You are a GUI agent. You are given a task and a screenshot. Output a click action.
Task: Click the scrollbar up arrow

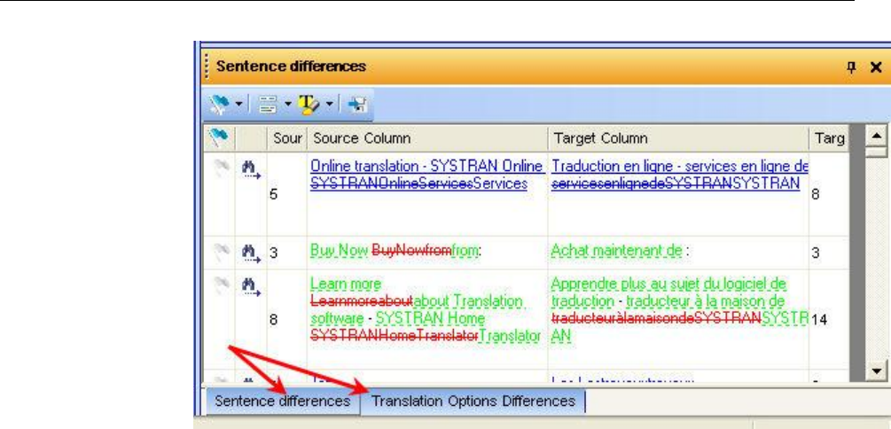(876, 137)
